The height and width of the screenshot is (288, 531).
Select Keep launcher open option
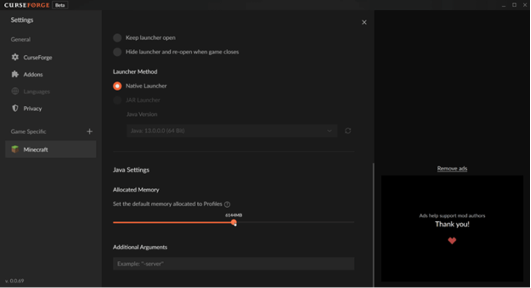[117, 38]
